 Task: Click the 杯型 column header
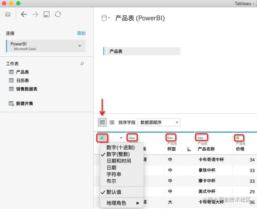[171, 149]
